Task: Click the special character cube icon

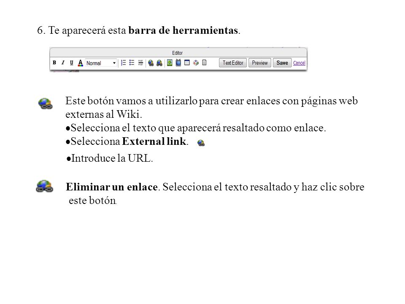Action: (196, 62)
